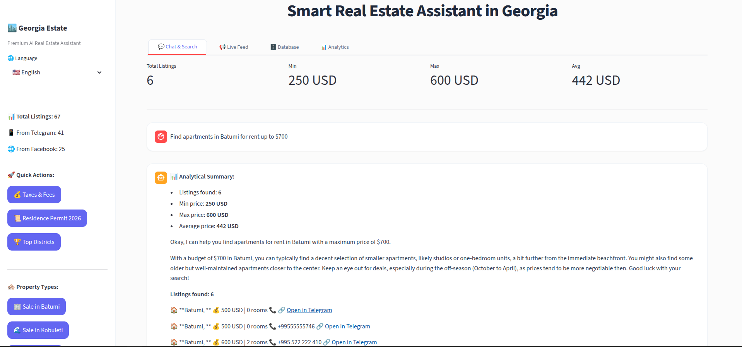742x347 pixels.
Task: Click the From Telegram: 41 sidebar stat
Action: tap(36, 133)
